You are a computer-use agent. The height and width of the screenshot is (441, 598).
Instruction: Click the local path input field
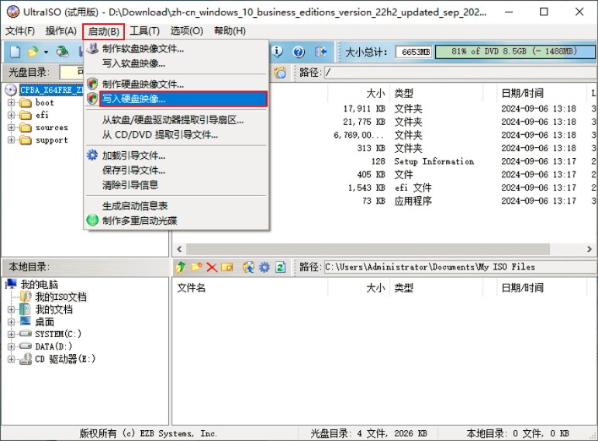tap(458, 267)
